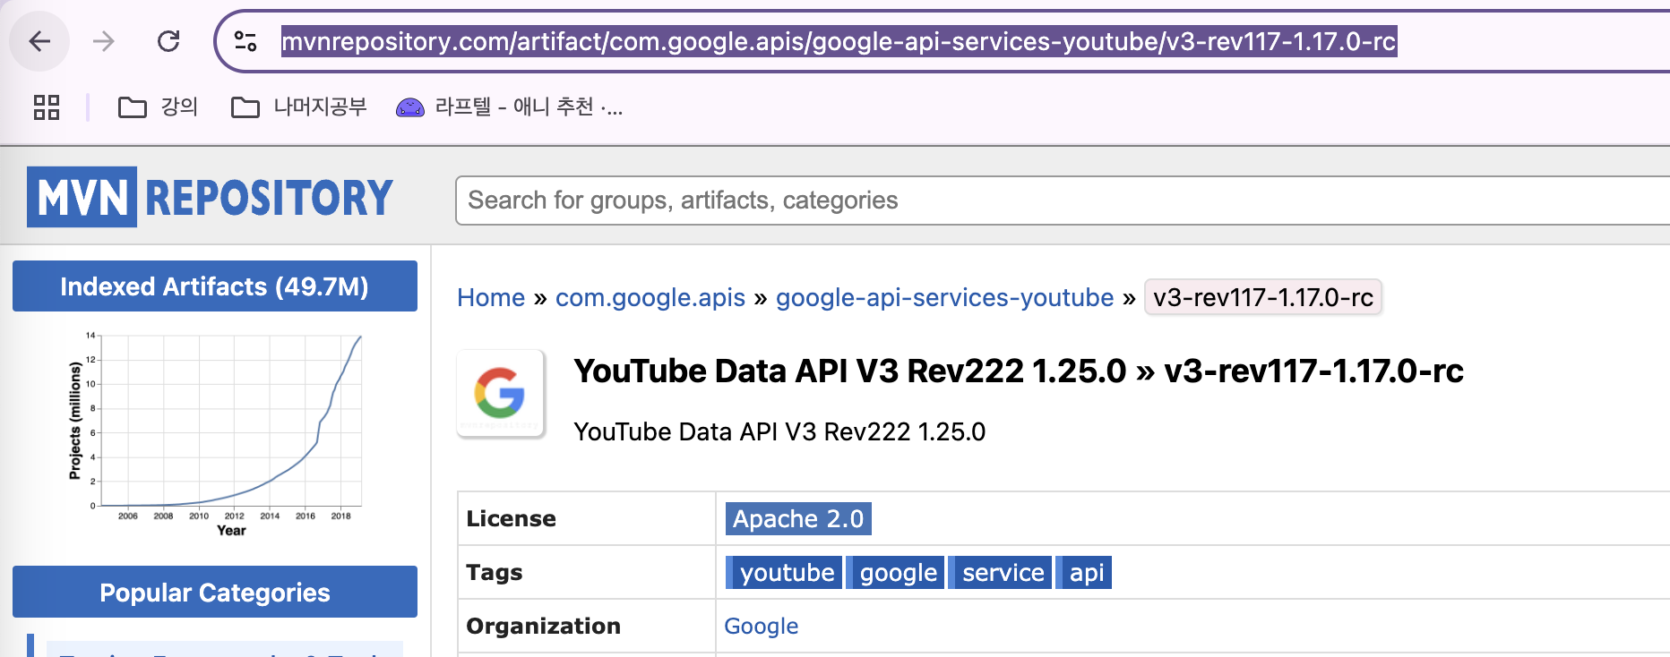Click the v3-rev117-1.17.0-rc version badge

[1263, 297]
